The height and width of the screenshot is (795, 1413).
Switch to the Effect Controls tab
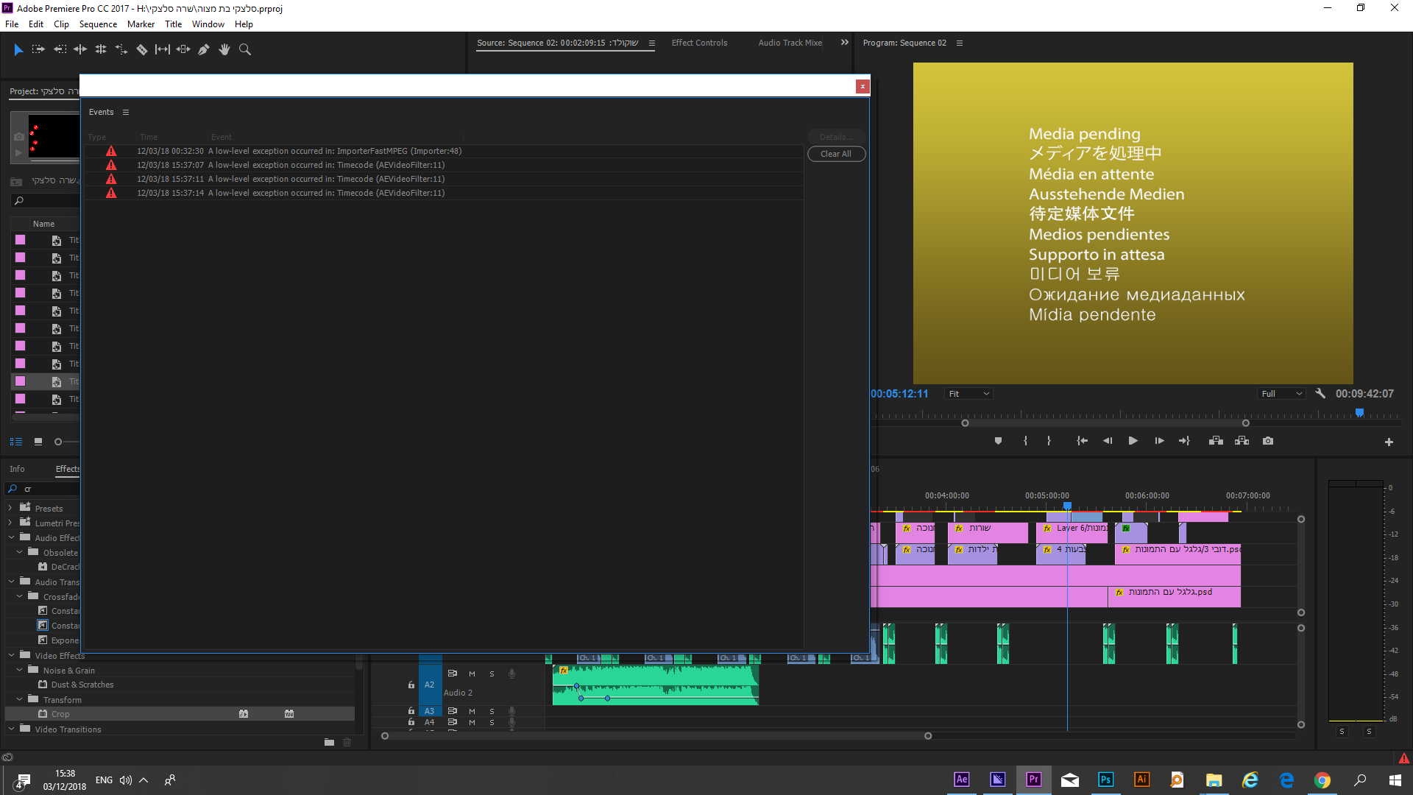[699, 43]
